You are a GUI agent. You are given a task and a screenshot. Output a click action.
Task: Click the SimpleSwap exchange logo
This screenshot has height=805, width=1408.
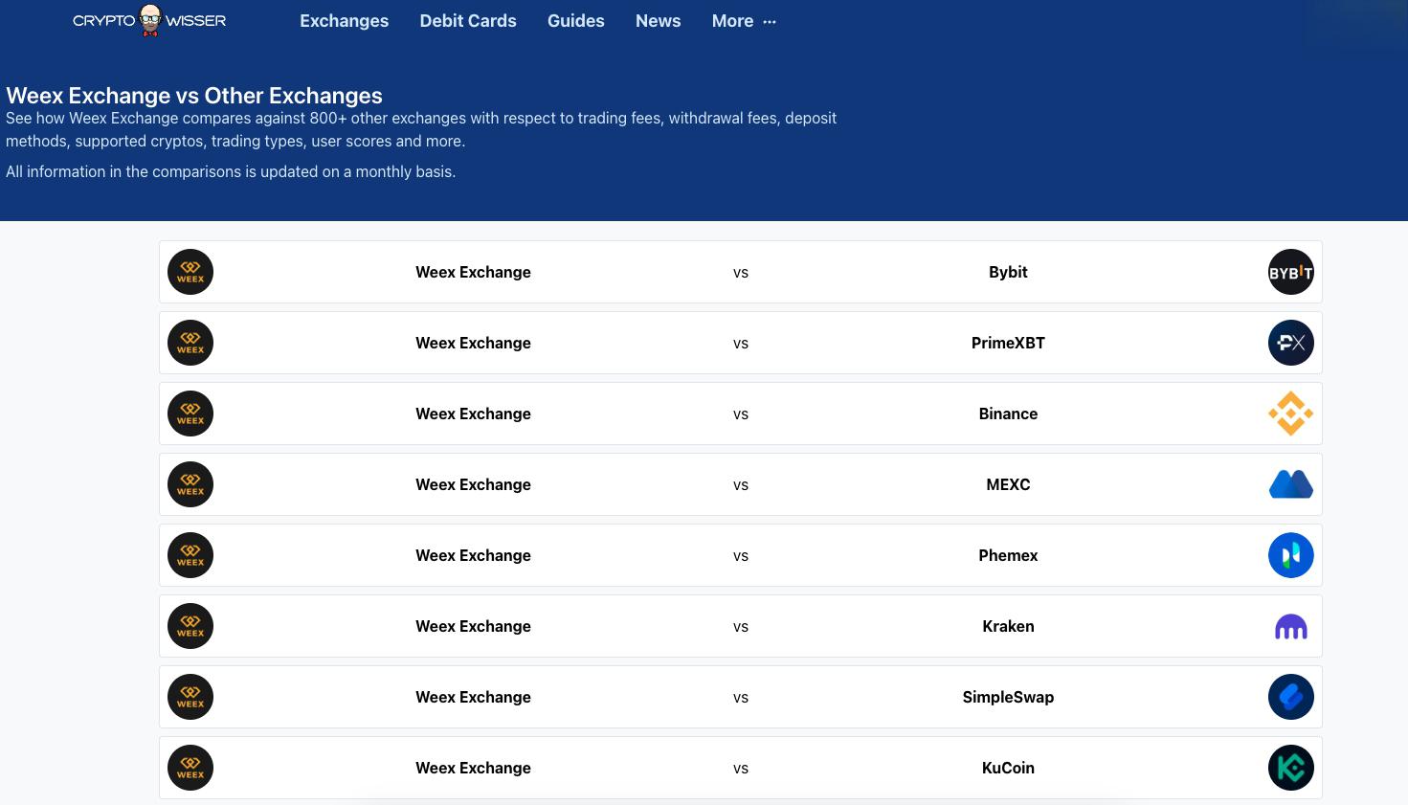[1290, 697]
